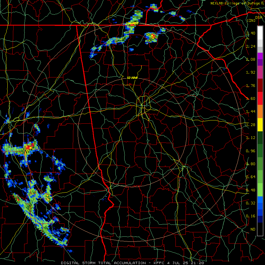Click the 1.60 legend value
Viewport: 265px width, 265px height.
[x=251, y=99]
